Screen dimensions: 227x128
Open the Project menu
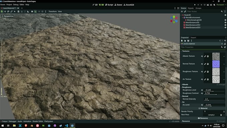coord(9,5)
